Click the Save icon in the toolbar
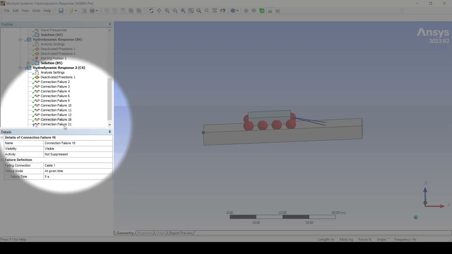 [x=61, y=11]
